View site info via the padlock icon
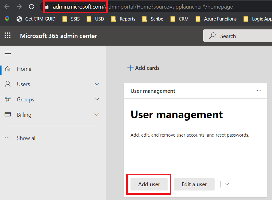The height and width of the screenshot is (200, 272). click(47, 7)
